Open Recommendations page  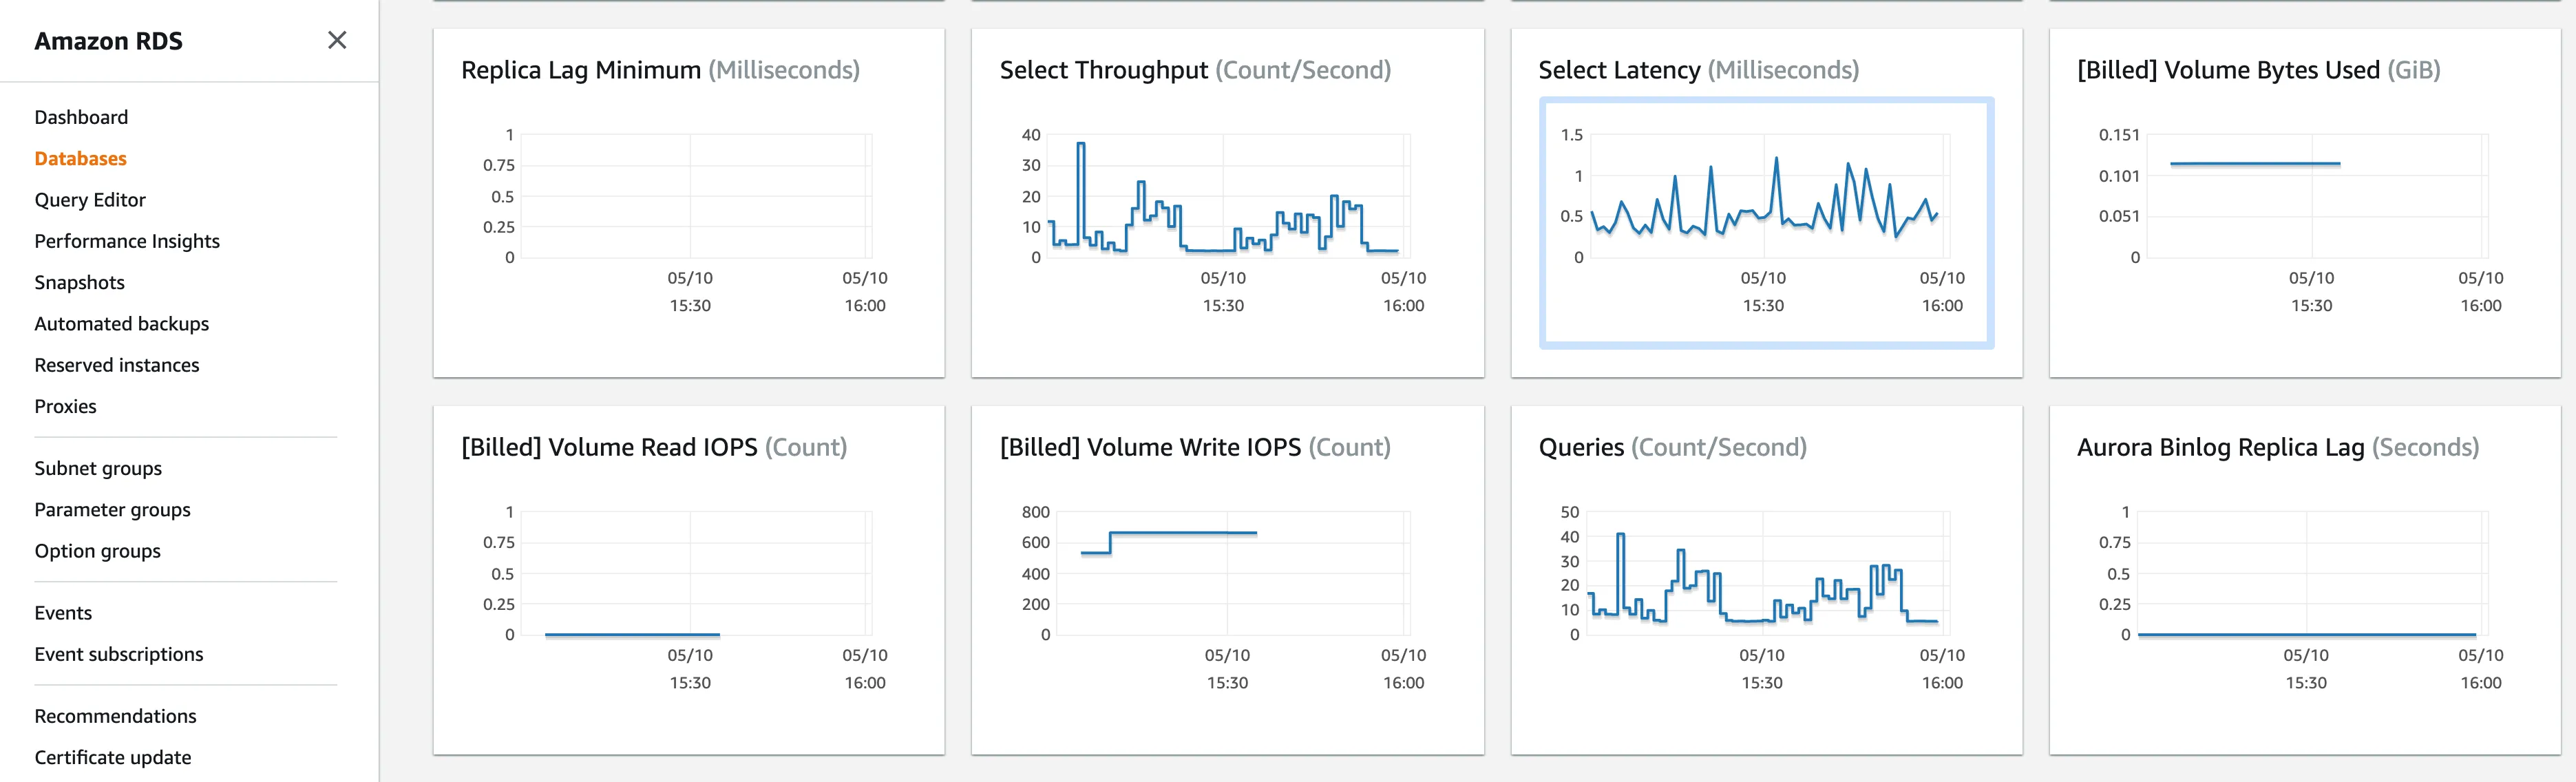[115, 716]
